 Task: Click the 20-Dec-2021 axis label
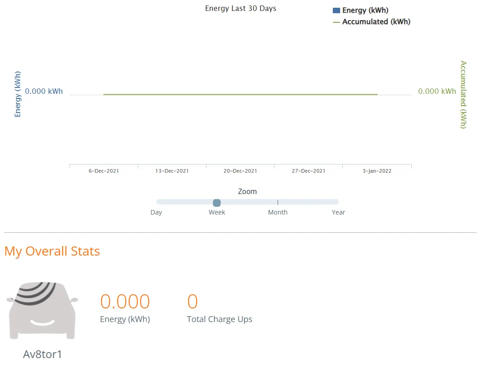[x=240, y=171]
